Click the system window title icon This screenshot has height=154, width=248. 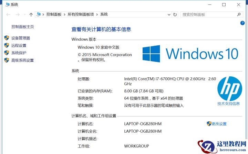point(7,4)
